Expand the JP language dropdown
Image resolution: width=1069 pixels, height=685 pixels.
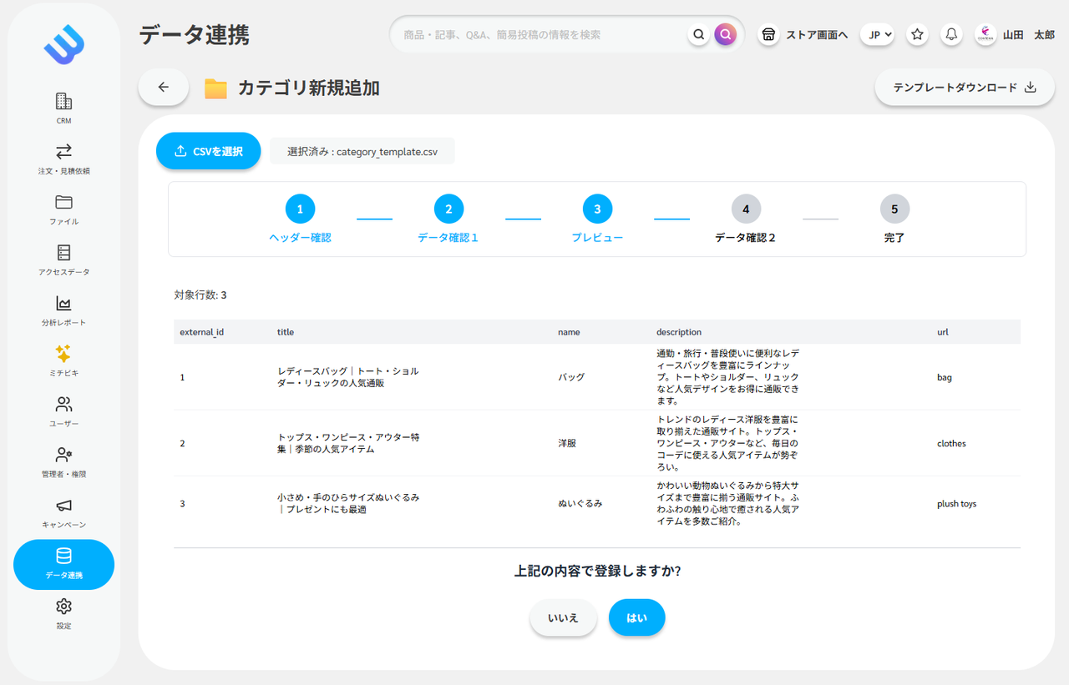tap(877, 34)
